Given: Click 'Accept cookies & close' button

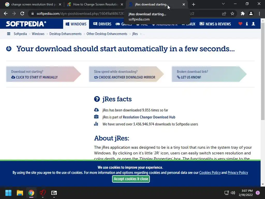Looking at the screenshot, I should [x=131, y=179].
